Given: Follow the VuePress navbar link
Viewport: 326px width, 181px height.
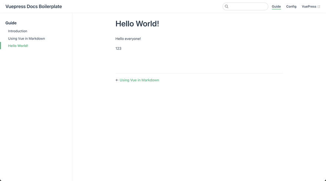Looking at the screenshot, I should pyautogui.click(x=309, y=6).
